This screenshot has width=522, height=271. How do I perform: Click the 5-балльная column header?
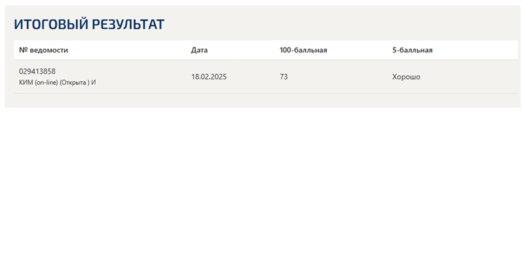point(412,50)
